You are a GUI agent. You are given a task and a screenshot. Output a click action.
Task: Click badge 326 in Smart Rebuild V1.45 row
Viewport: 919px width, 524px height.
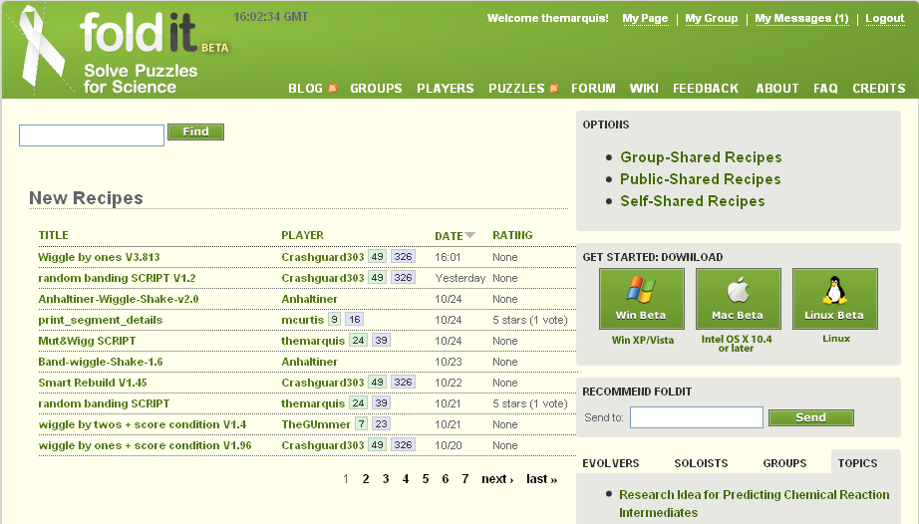point(403,382)
